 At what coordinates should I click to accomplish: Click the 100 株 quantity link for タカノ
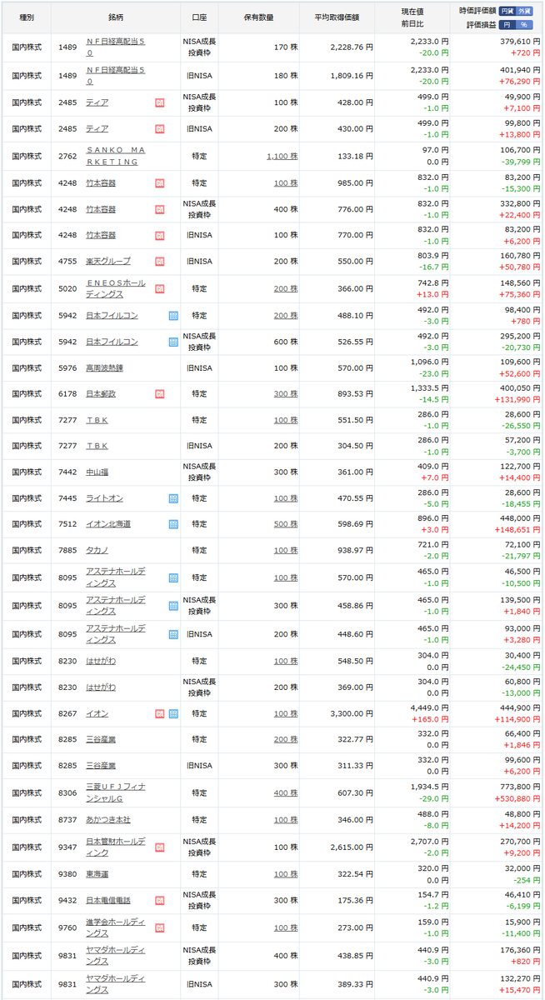[x=286, y=550]
